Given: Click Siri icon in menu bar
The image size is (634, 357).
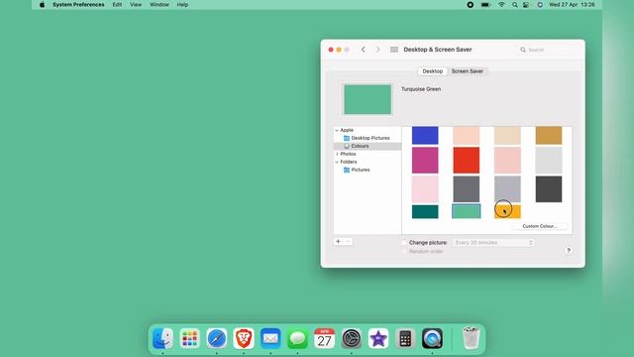Looking at the screenshot, I should point(540,5).
